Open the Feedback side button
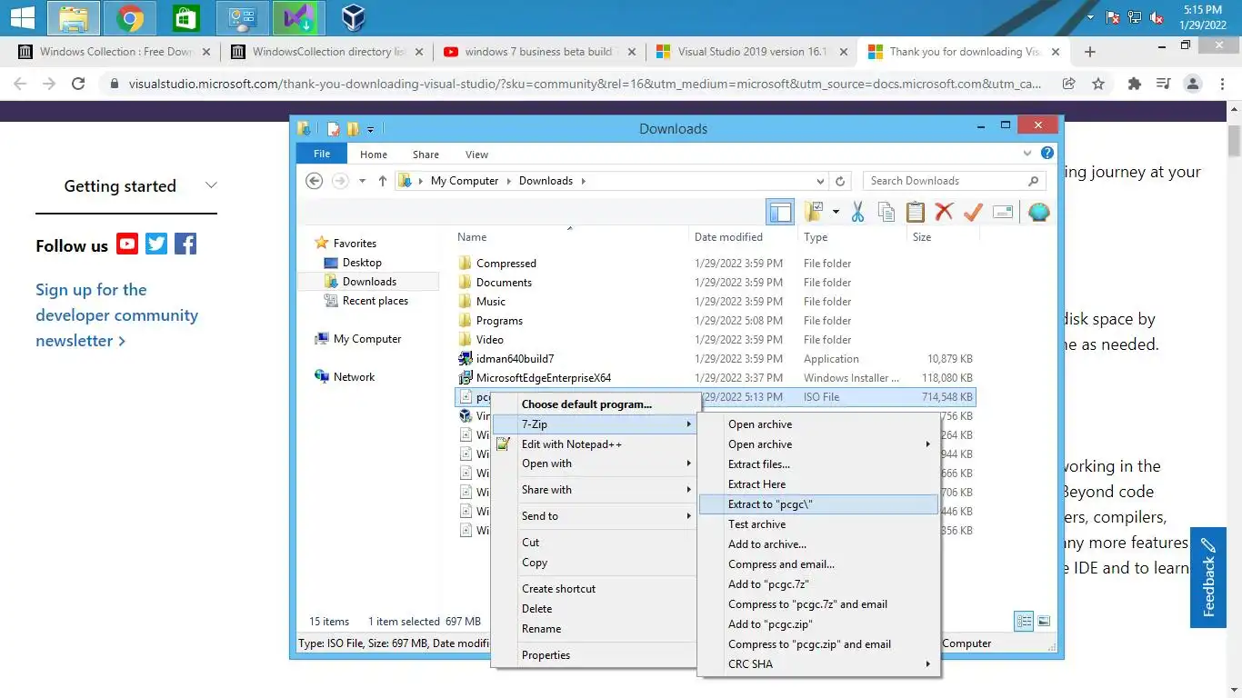 (1208, 577)
